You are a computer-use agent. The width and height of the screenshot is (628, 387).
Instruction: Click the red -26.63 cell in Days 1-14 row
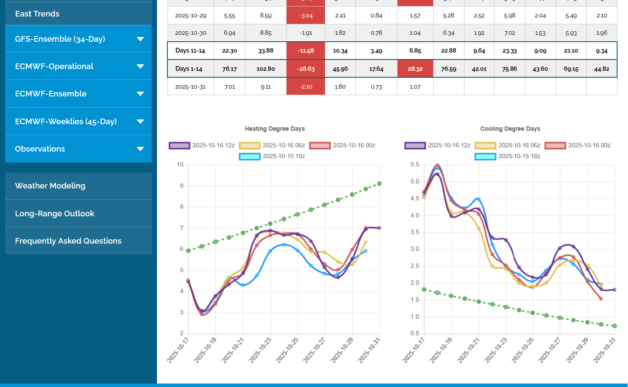(306, 69)
